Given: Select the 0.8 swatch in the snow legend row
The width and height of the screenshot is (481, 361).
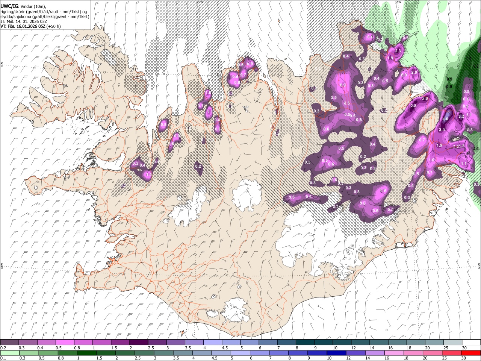Looking at the screenshot, I should point(83,343).
